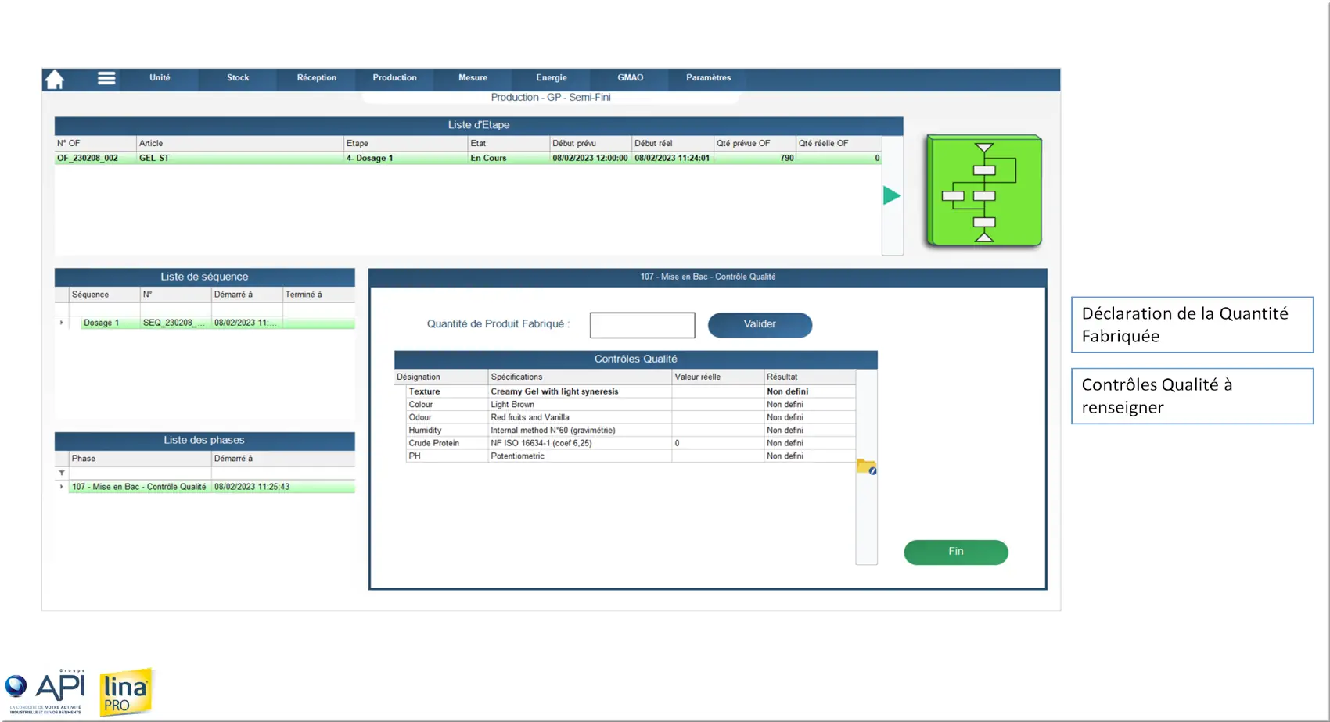The width and height of the screenshot is (1330, 722).
Task: Expand the 107 - Mise en Bac phase row
Action: click(x=62, y=487)
